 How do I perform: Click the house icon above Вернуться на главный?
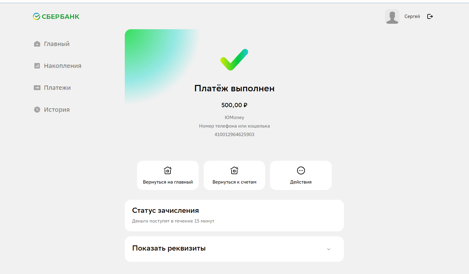pyautogui.click(x=168, y=170)
